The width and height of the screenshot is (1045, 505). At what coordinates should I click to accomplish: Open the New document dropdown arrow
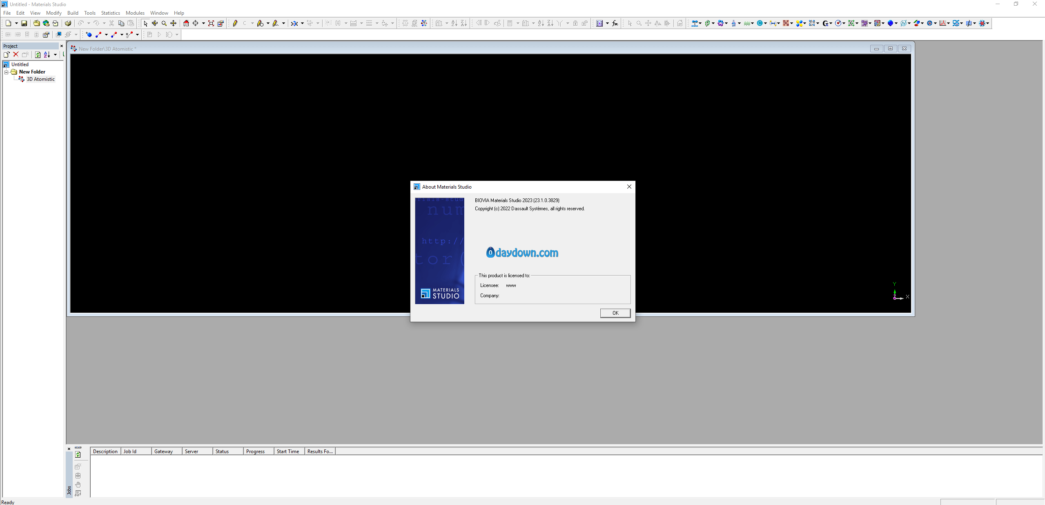[16, 23]
